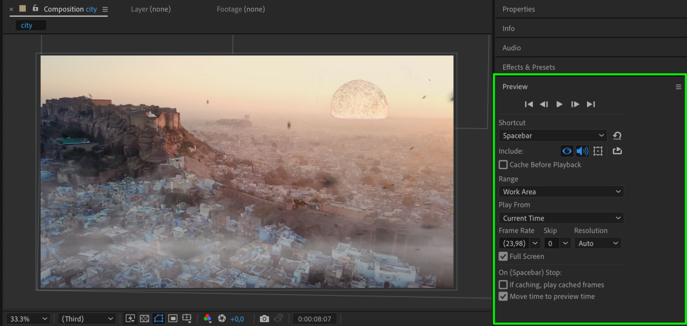Viewport: 687px width, 326px height.
Task: Enable Cache Before Playback checkbox
Action: coord(503,165)
